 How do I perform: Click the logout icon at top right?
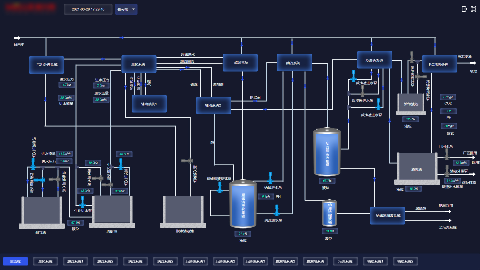pyautogui.click(x=464, y=9)
